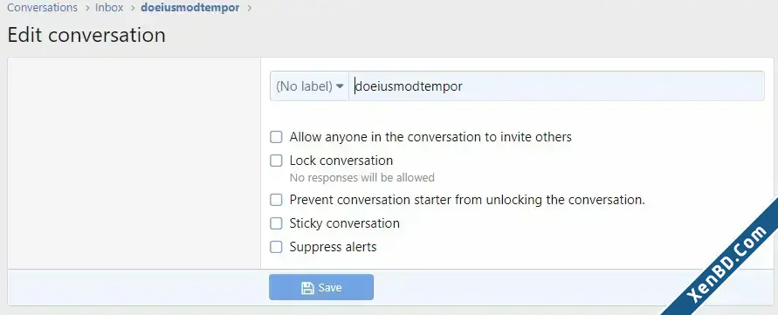Click the chevron after Inbox breadcrumb
Viewport: 778px width, 315px height.
(x=132, y=8)
